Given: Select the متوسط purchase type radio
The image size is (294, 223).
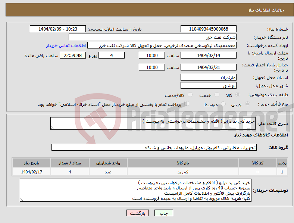Looking at the screenshot, I should click(x=223, y=104).
